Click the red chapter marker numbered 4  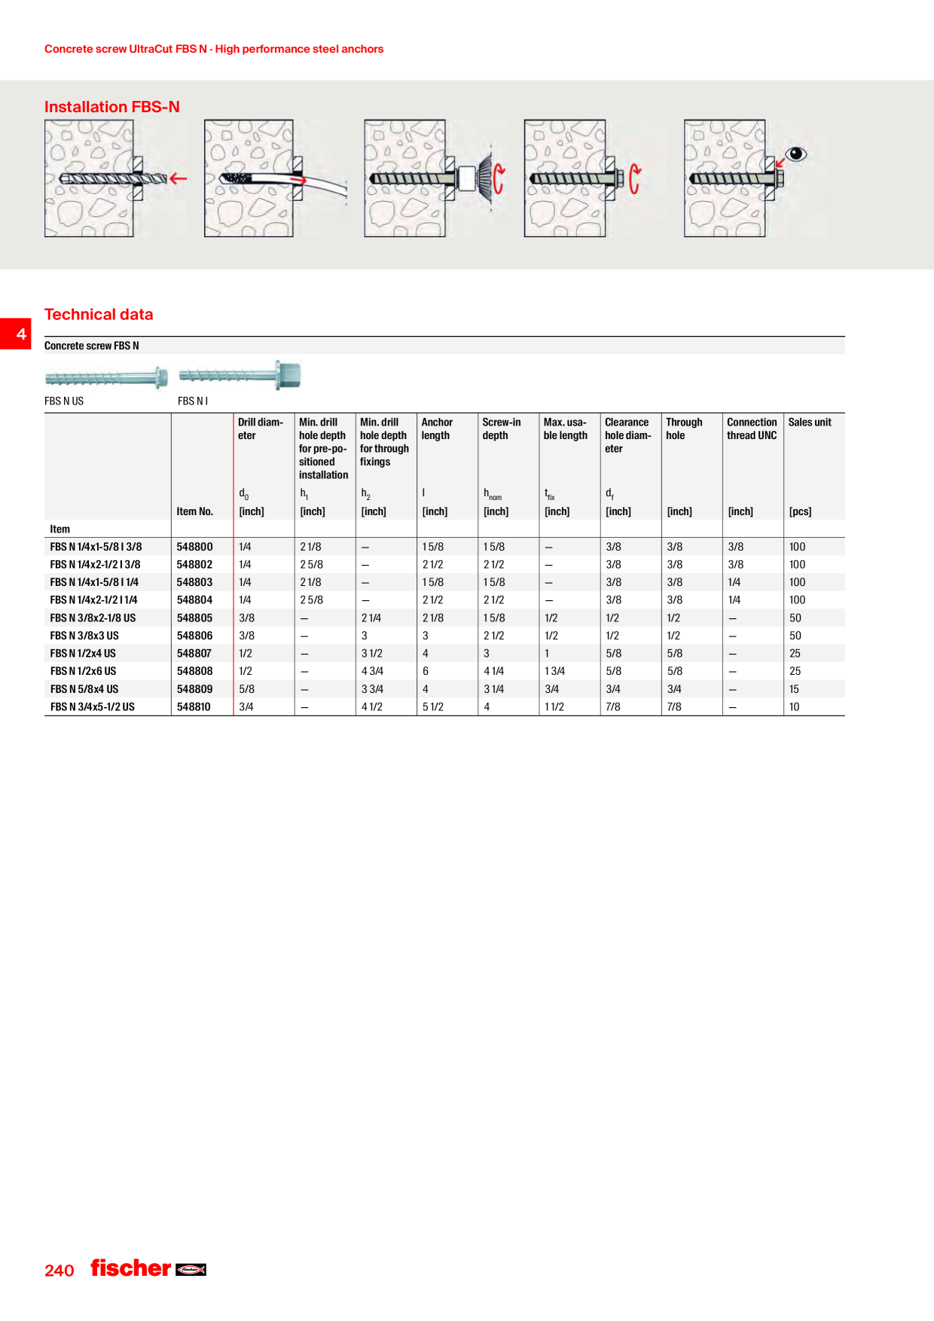[x=16, y=334]
